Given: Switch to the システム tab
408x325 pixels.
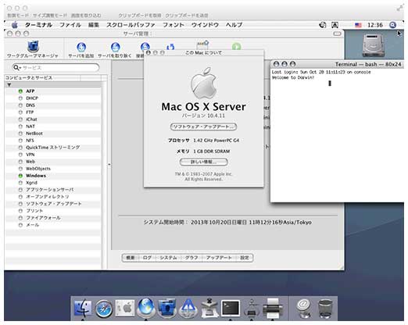Looking at the screenshot, I should tap(168, 258).
